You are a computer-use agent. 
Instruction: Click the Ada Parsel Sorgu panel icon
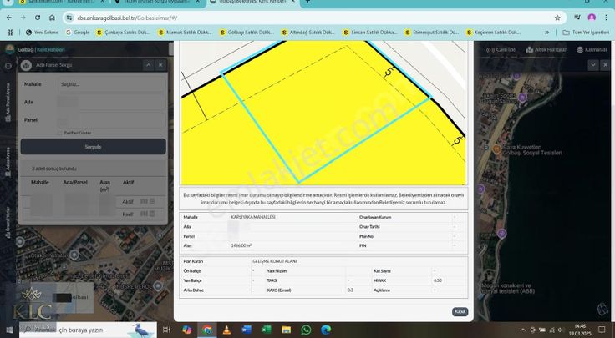26,65
